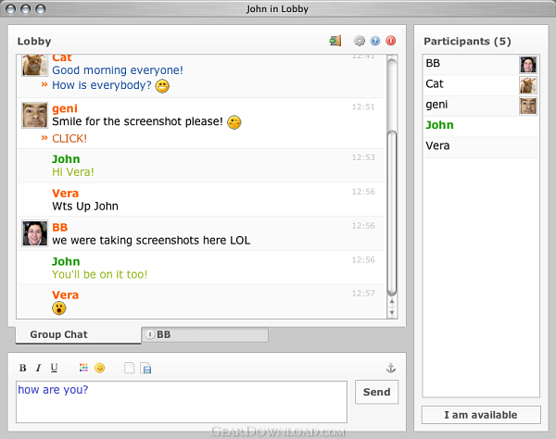Click the 12:53 timestamp
Image resolution: width=556 pixels, height=439 pixels.
[363, 157]
